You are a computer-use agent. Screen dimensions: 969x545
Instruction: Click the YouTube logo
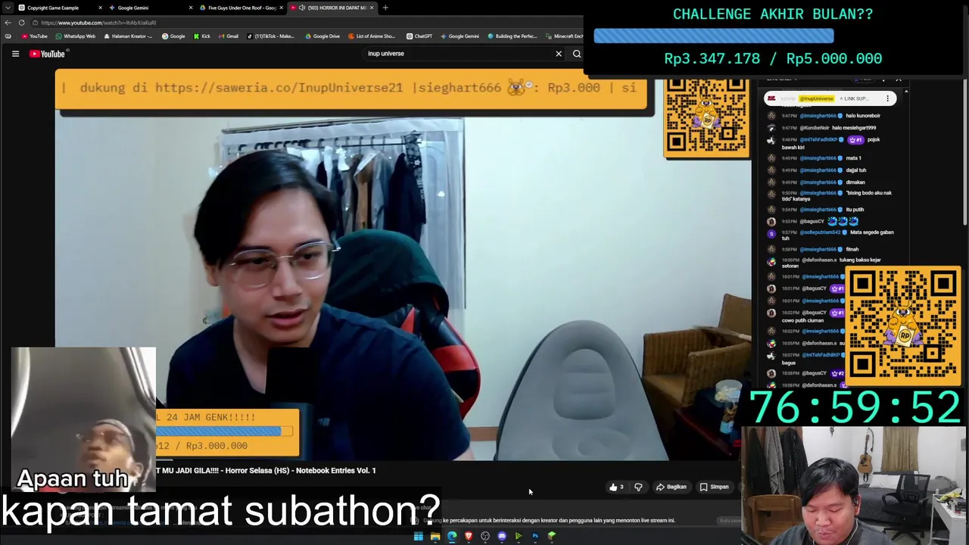(x=48, y=54)
